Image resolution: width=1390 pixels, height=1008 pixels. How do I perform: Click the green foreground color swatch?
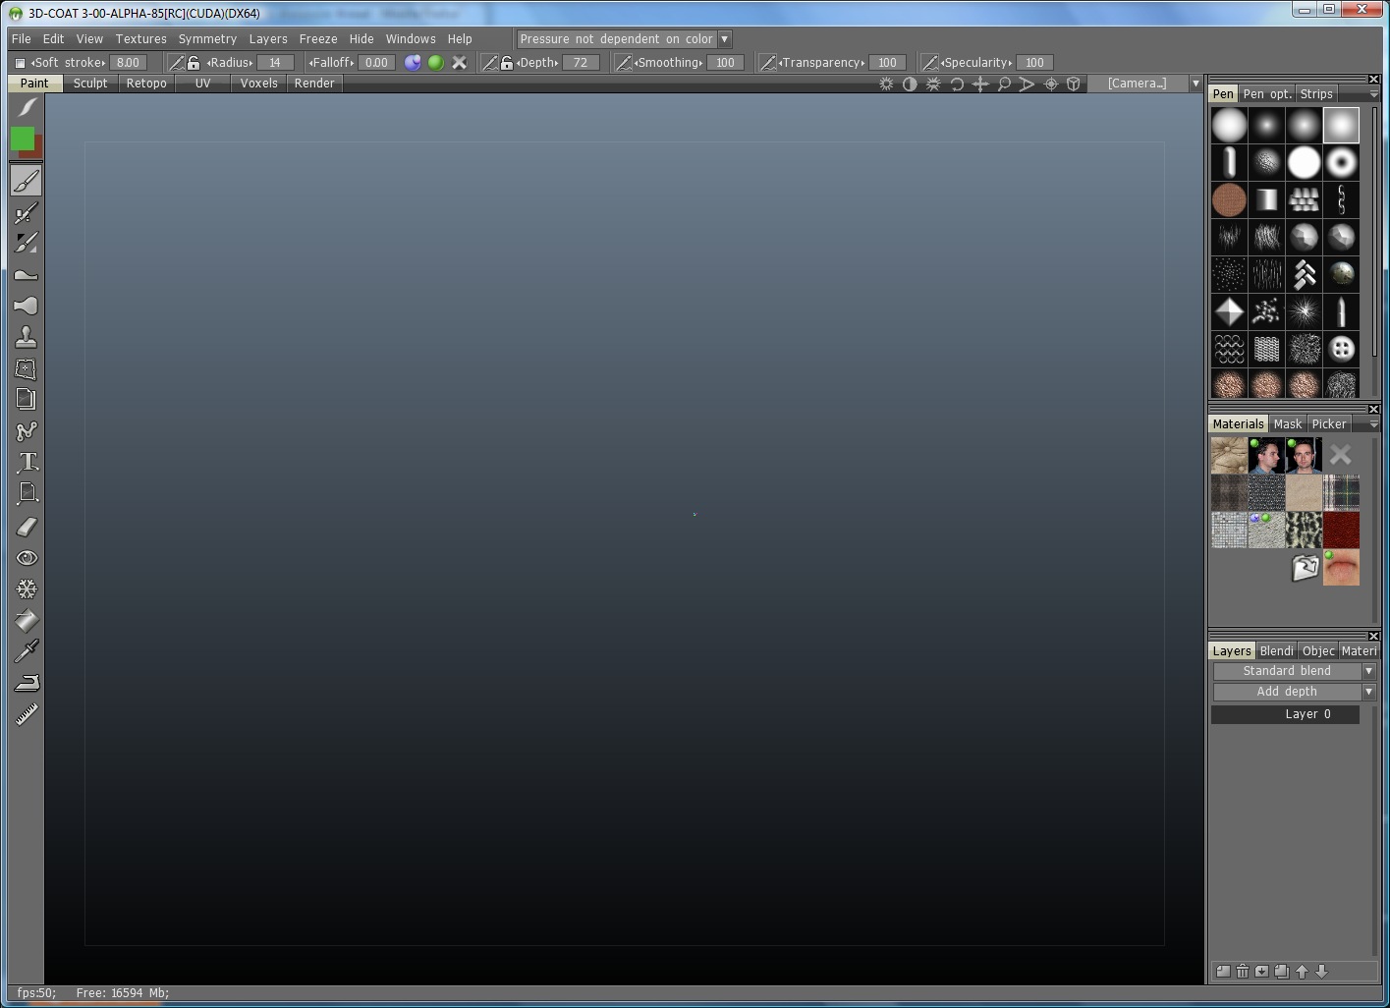tap(22, 139)
